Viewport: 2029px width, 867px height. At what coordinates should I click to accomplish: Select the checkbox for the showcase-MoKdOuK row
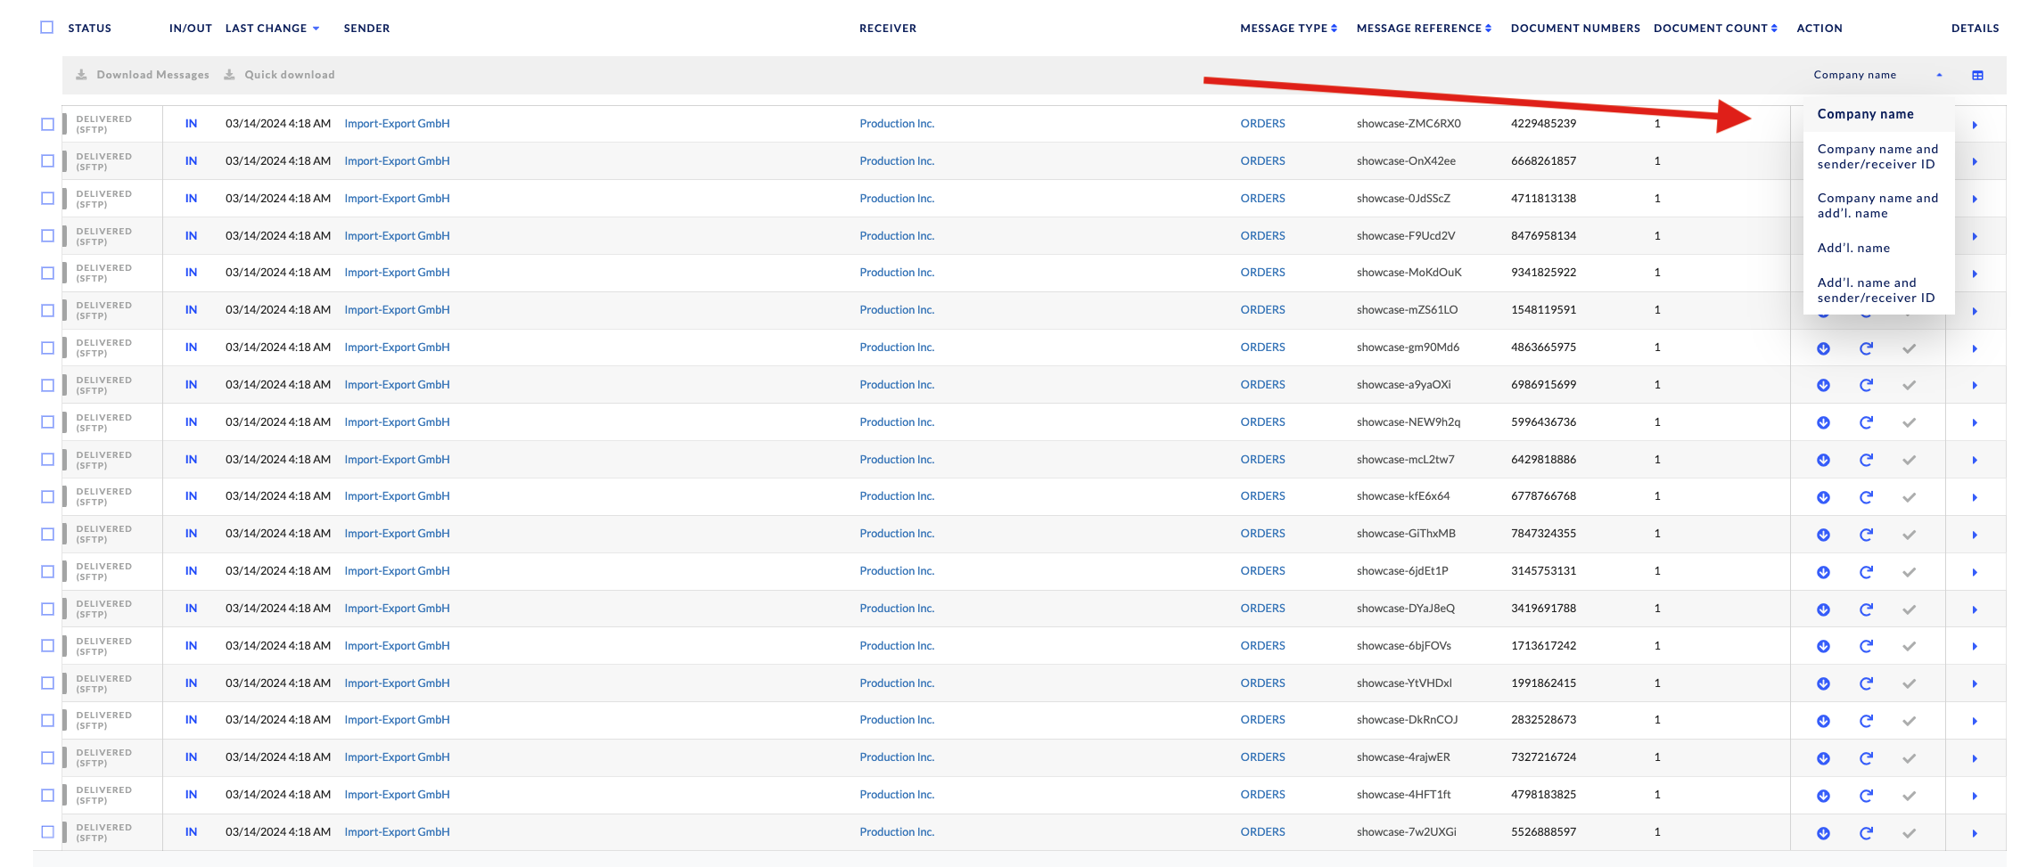(47, 273)
